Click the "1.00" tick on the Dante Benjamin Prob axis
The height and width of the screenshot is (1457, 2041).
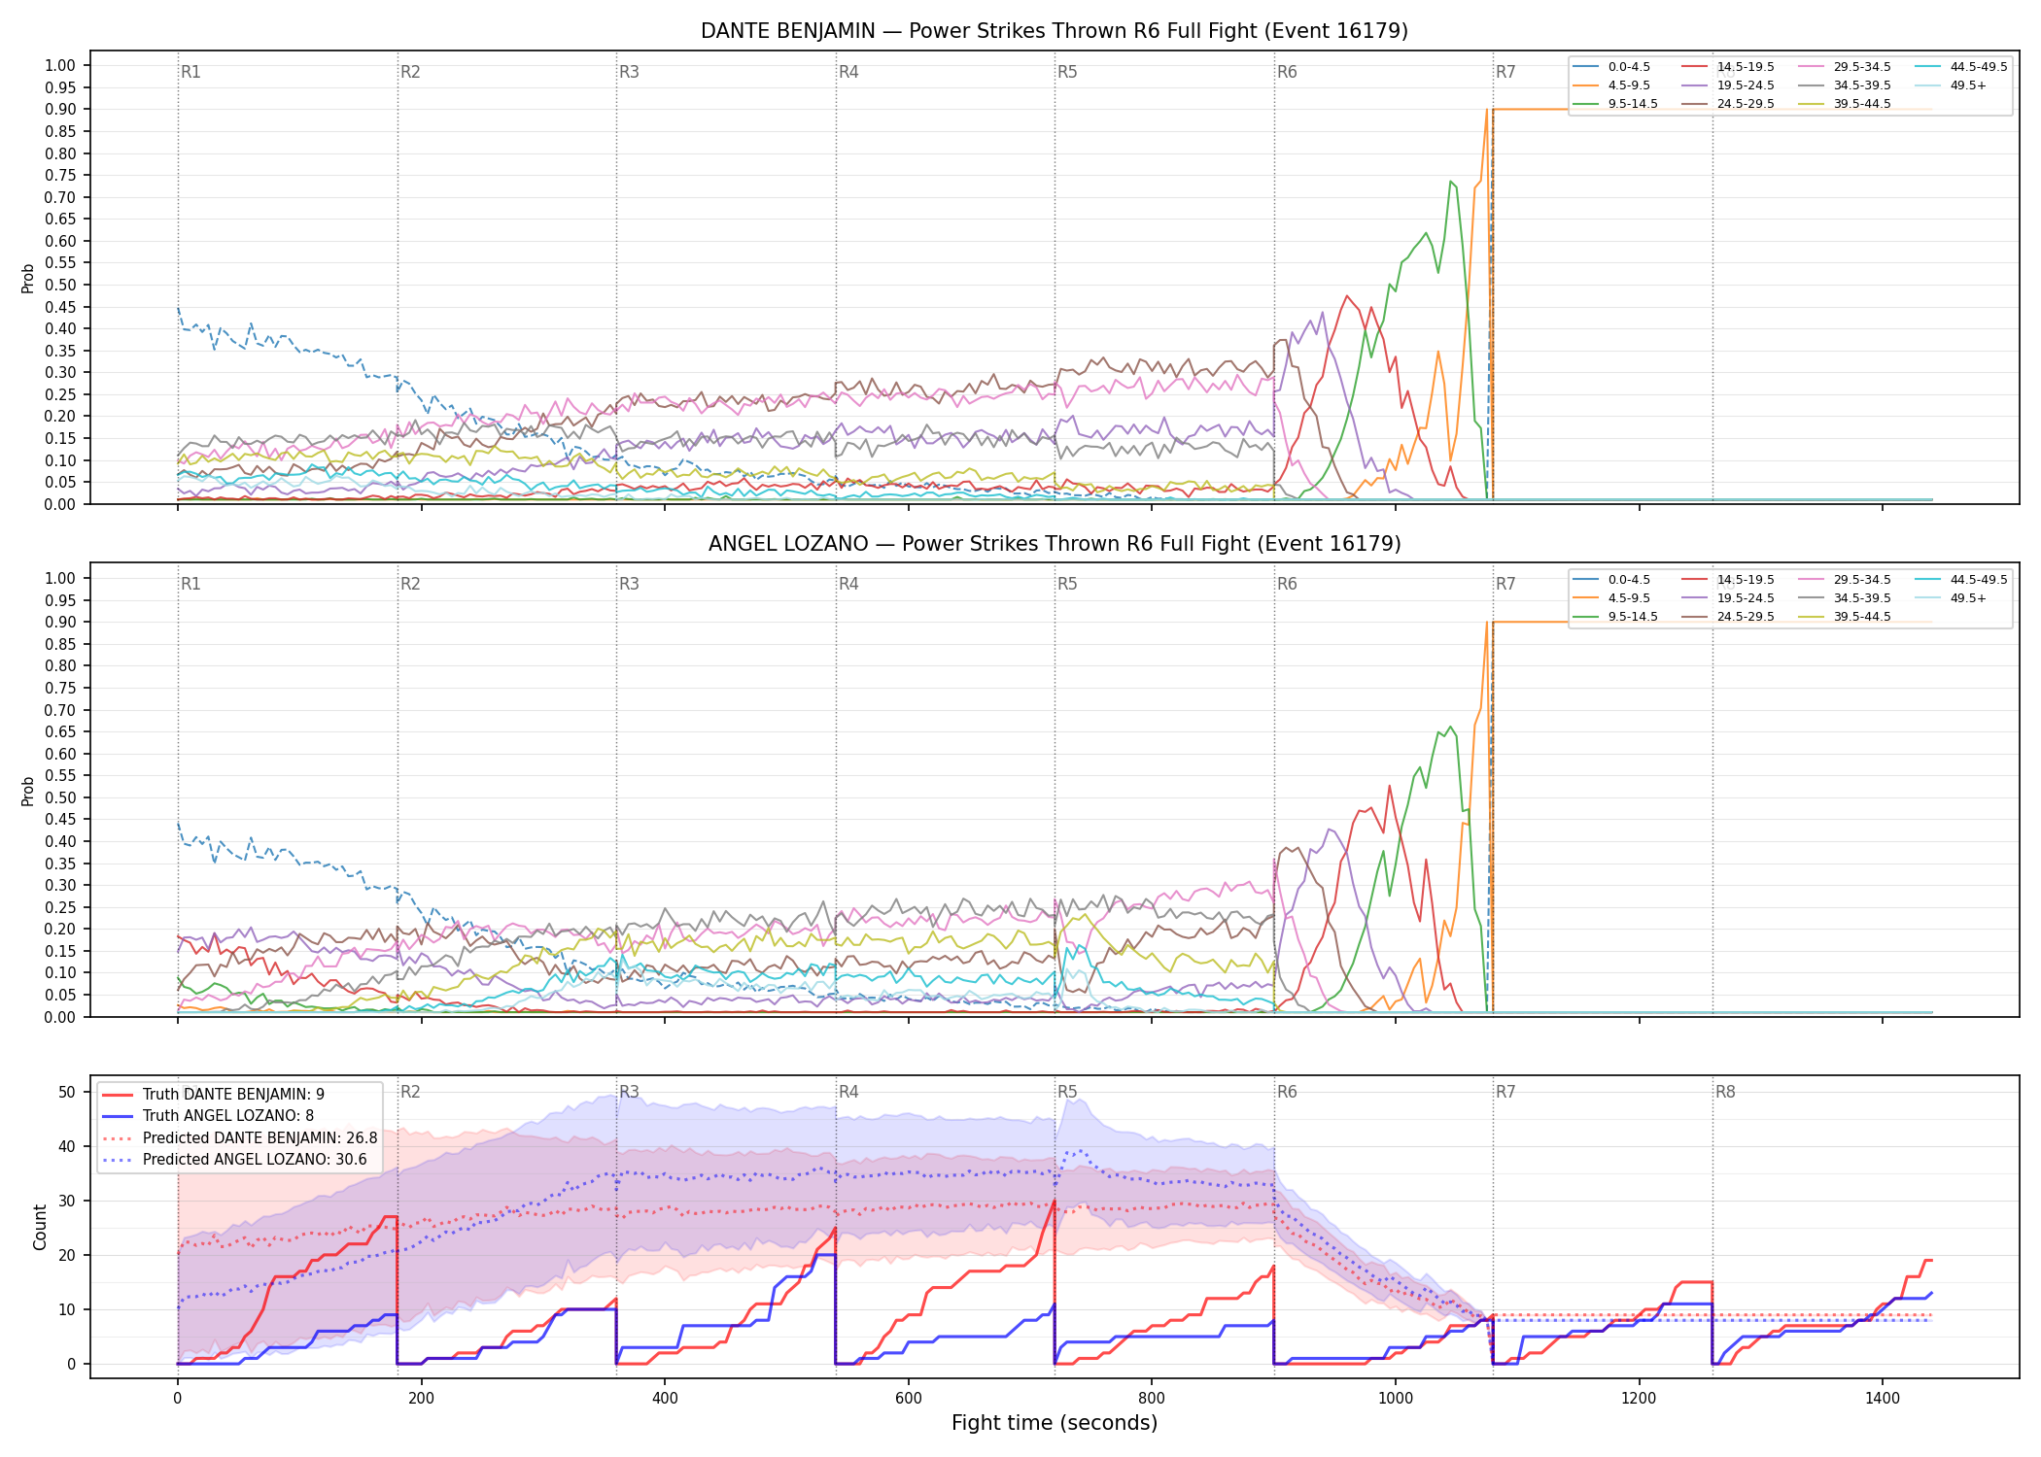click(60, 65)
